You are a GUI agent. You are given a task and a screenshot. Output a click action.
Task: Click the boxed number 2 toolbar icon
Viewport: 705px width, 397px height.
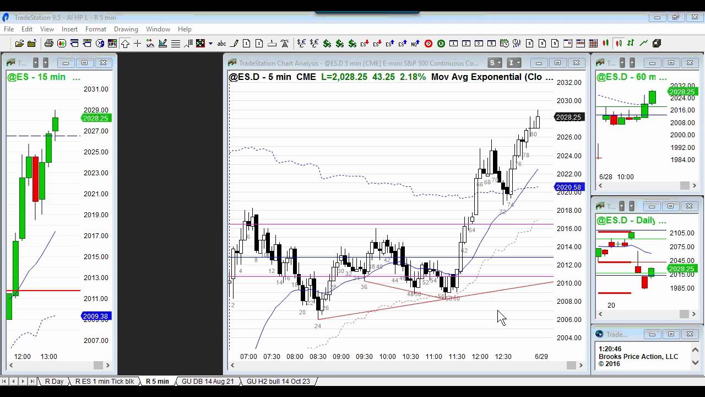click(x=466, y=44)
